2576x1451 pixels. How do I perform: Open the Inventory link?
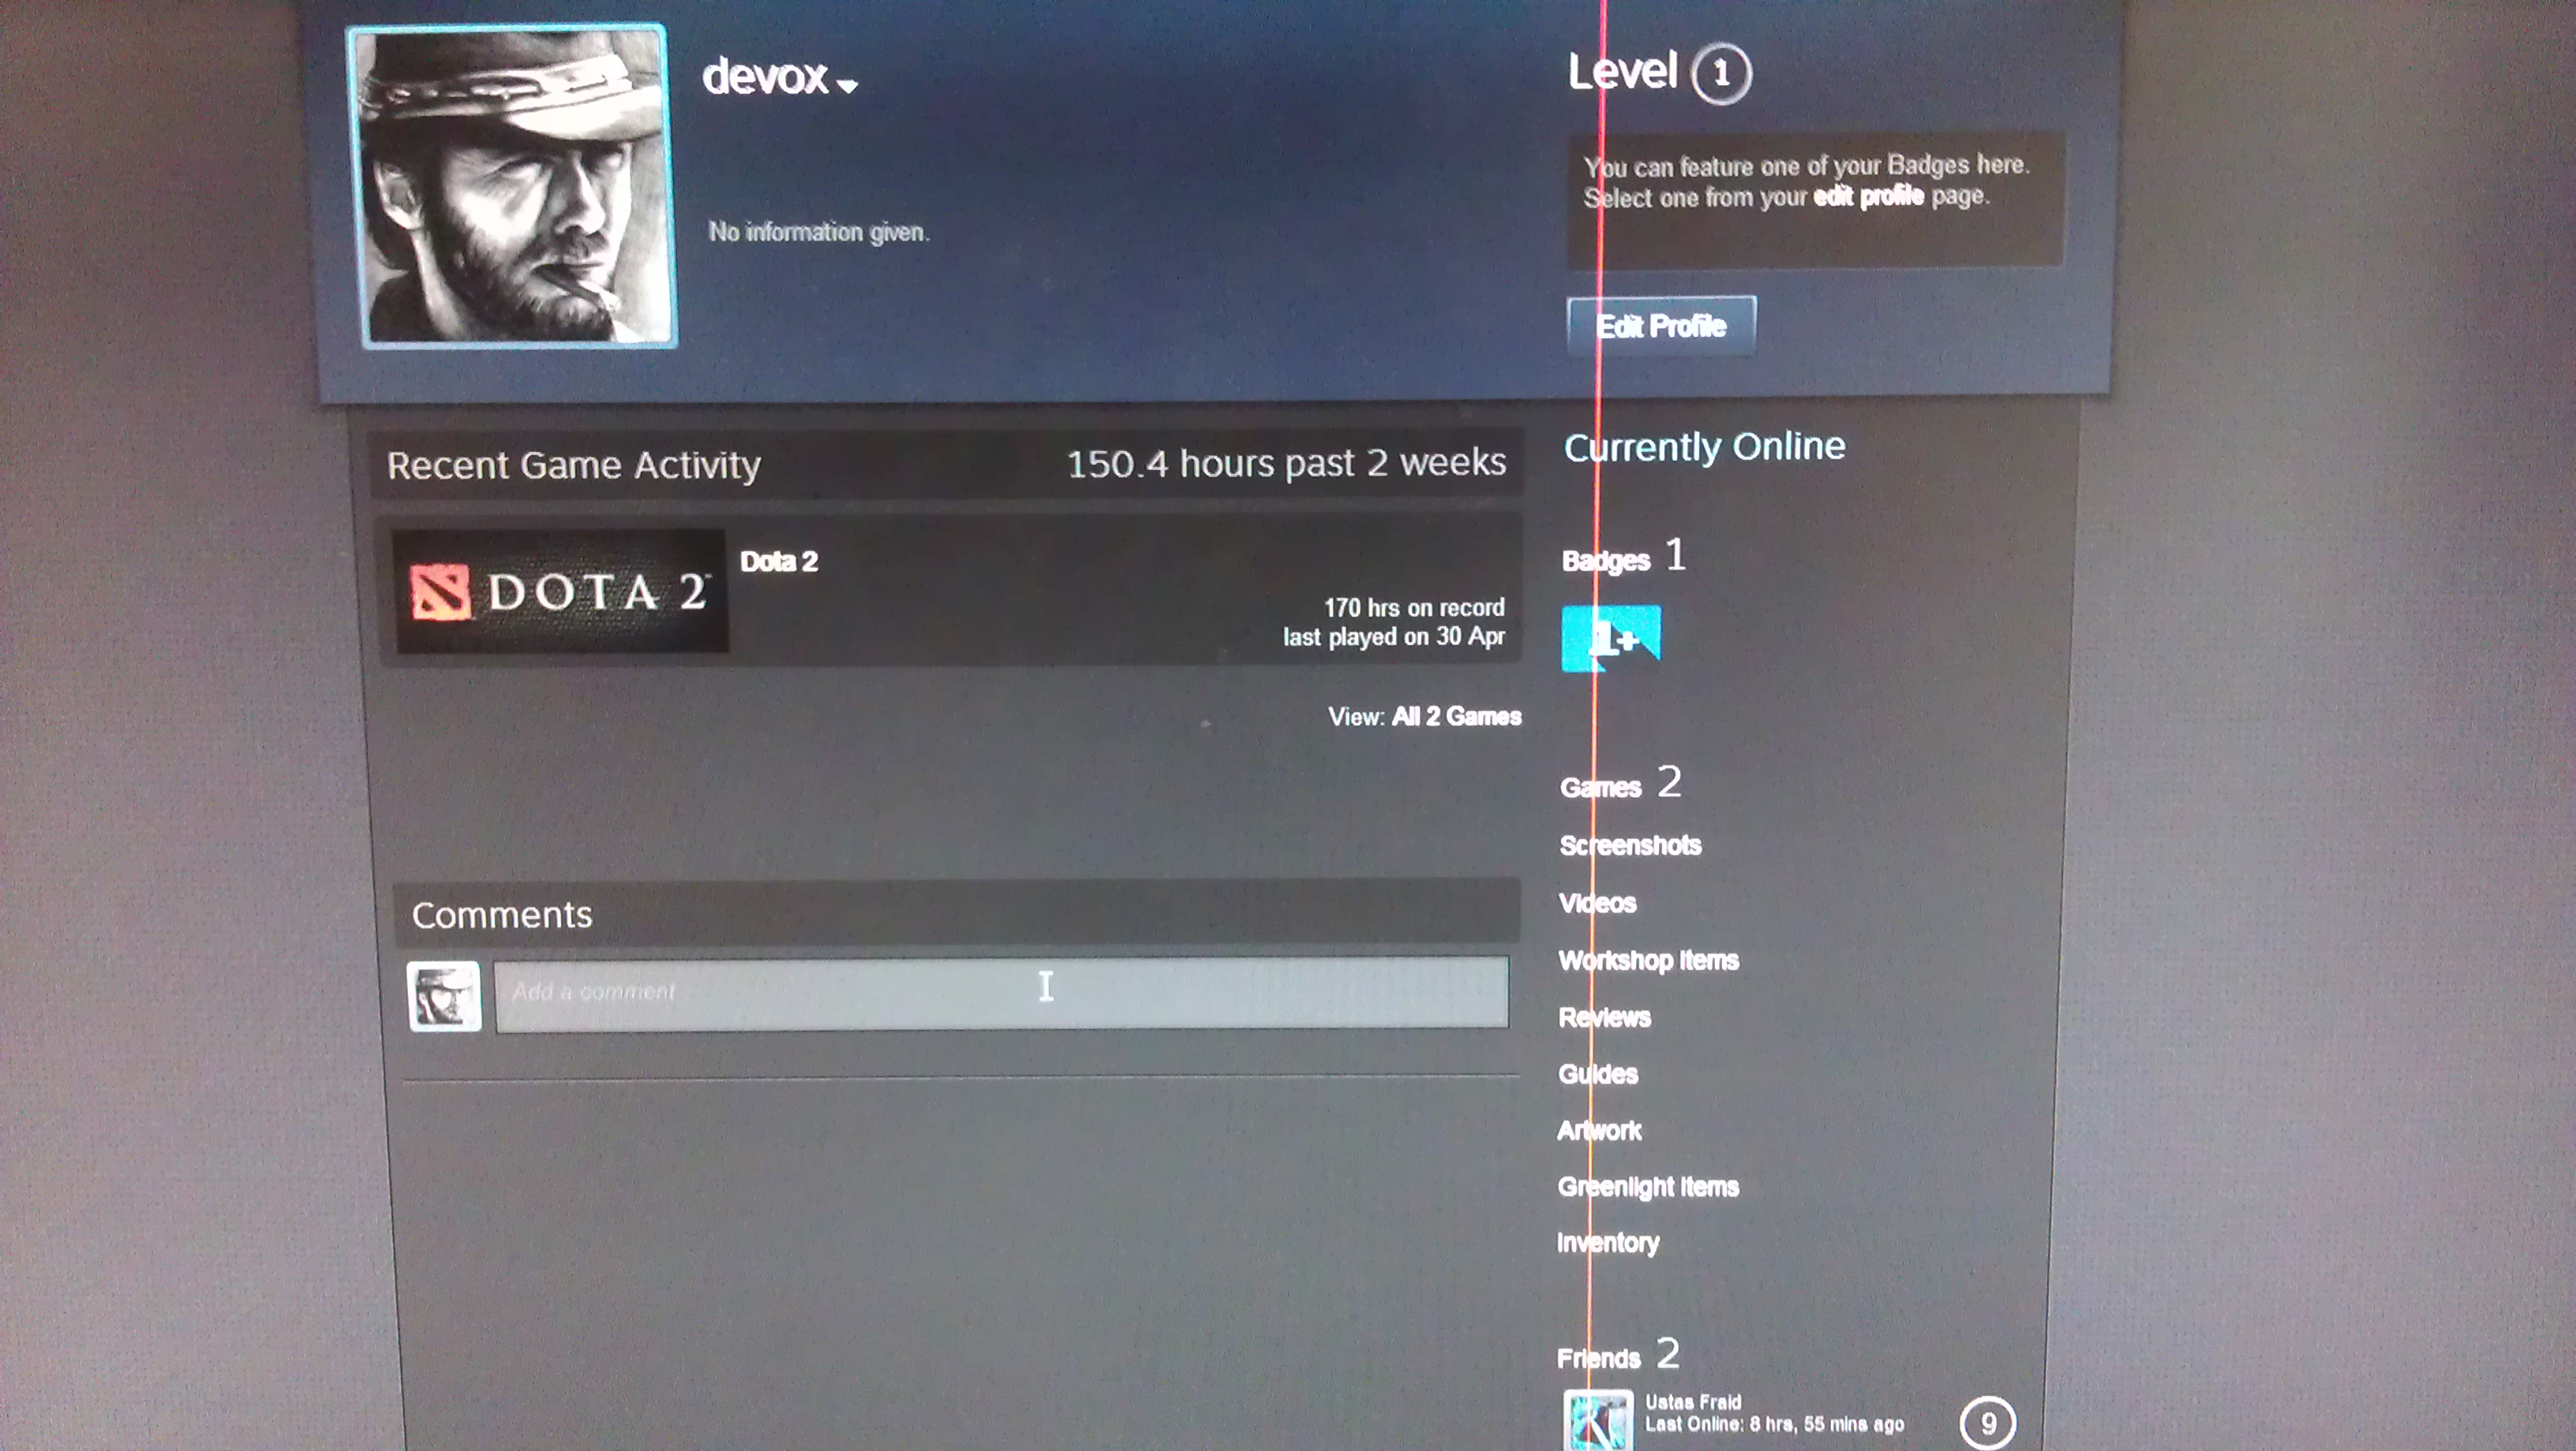1608,1243
